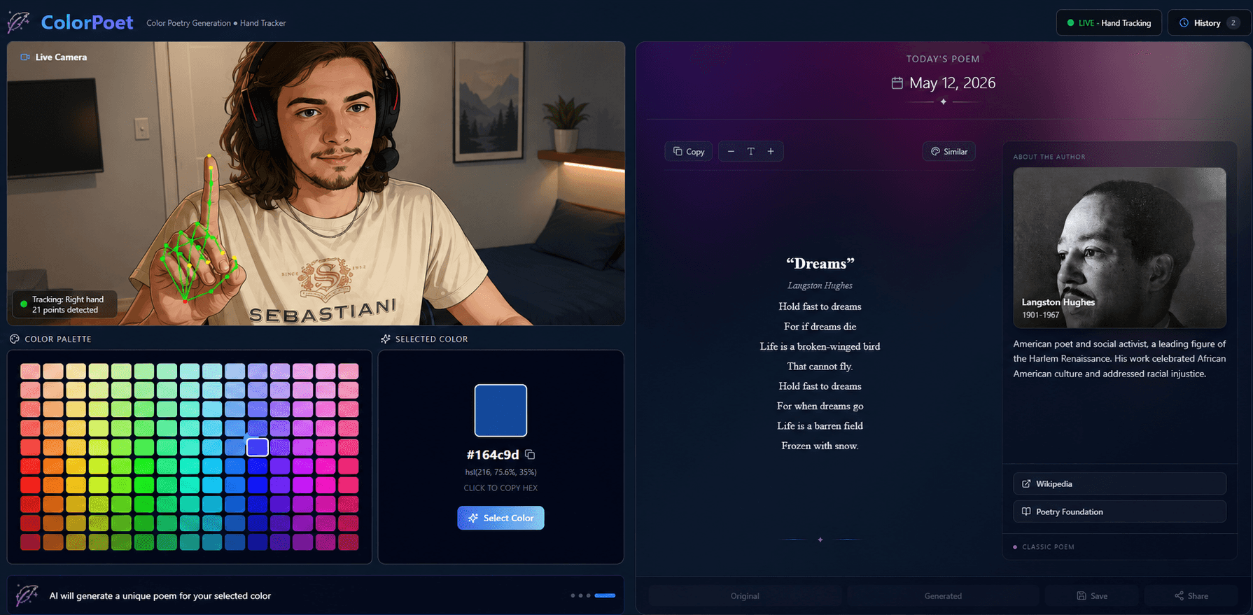Click the ColorPoet feather logo icon

(19, 22)
